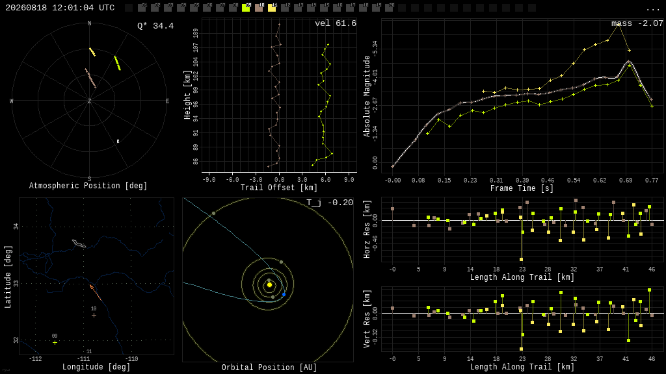The image size is (666, 374).
Task: Open the three-dot overflow menu
Action: click(653, 9)
